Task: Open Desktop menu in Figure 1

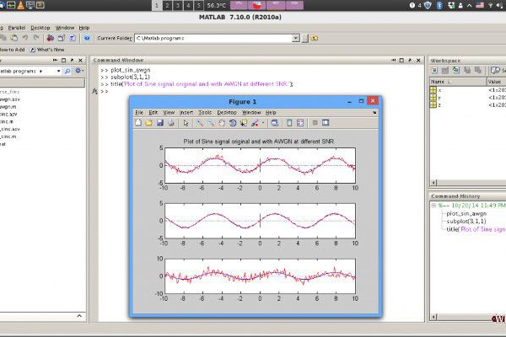Action: (227, 113)
